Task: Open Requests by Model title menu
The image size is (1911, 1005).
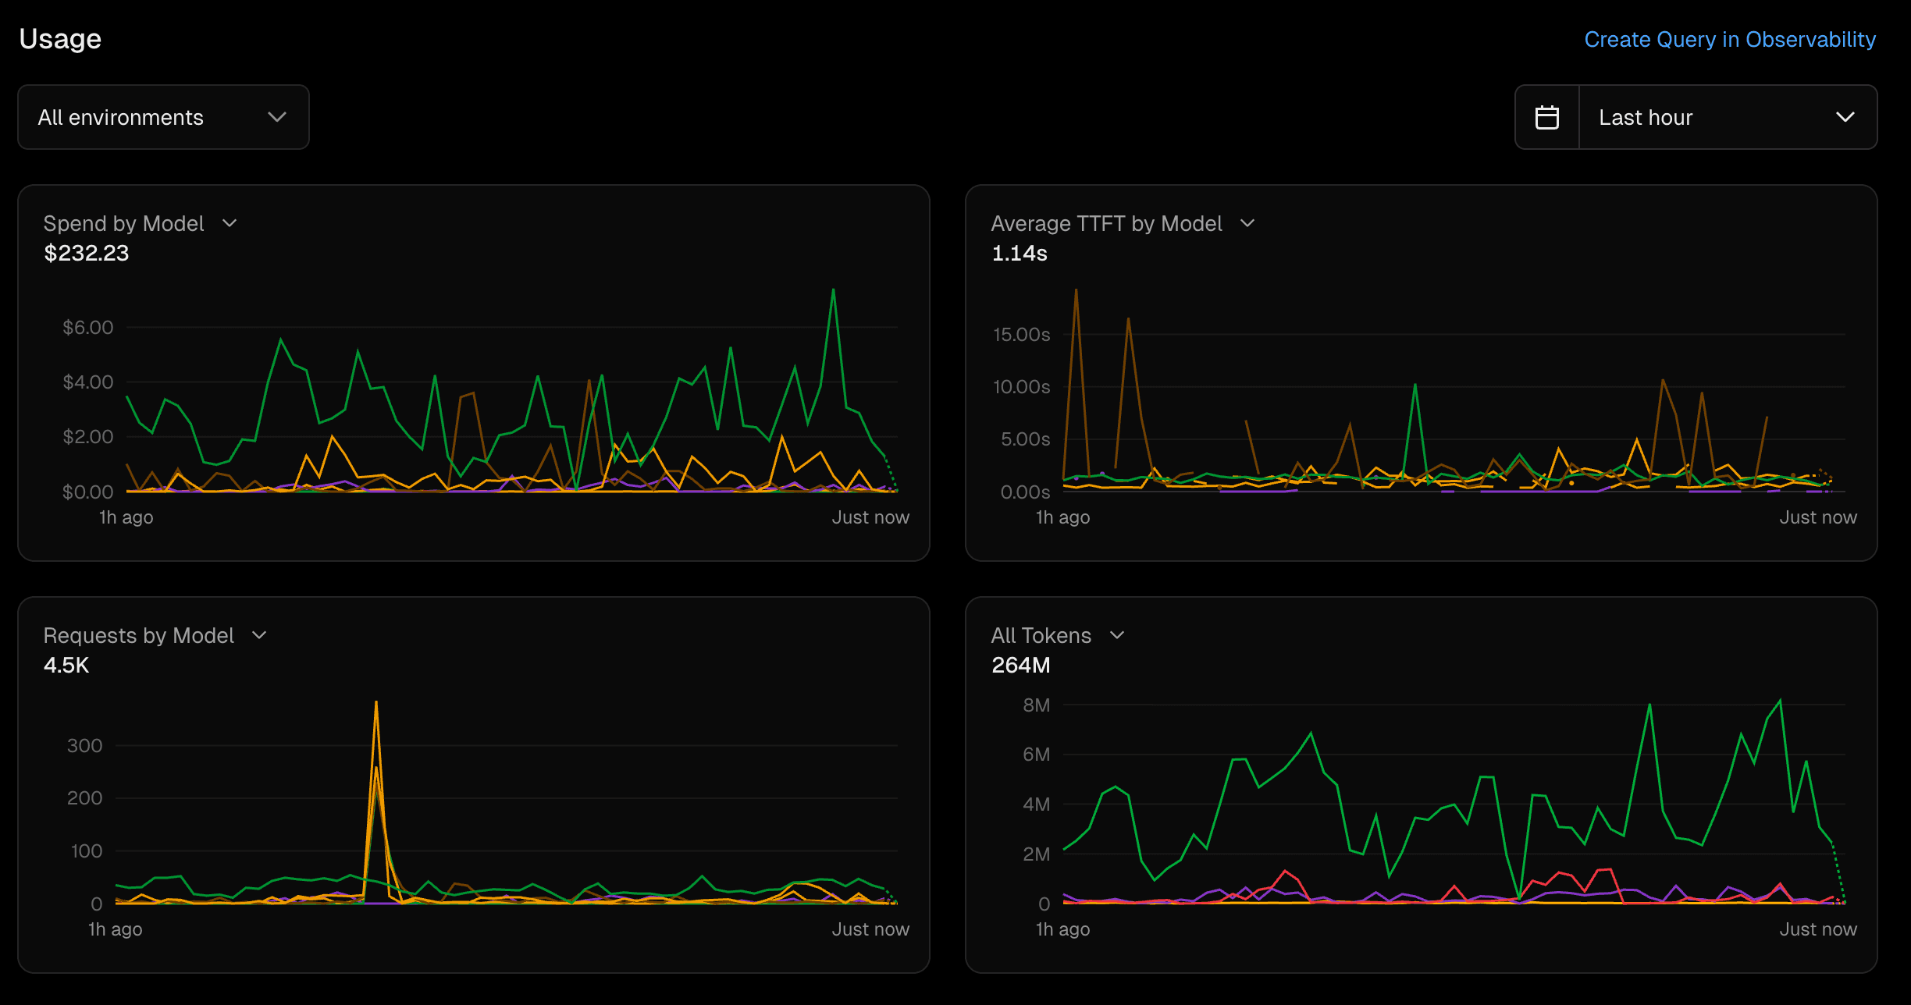Action: tap(138, 636)
